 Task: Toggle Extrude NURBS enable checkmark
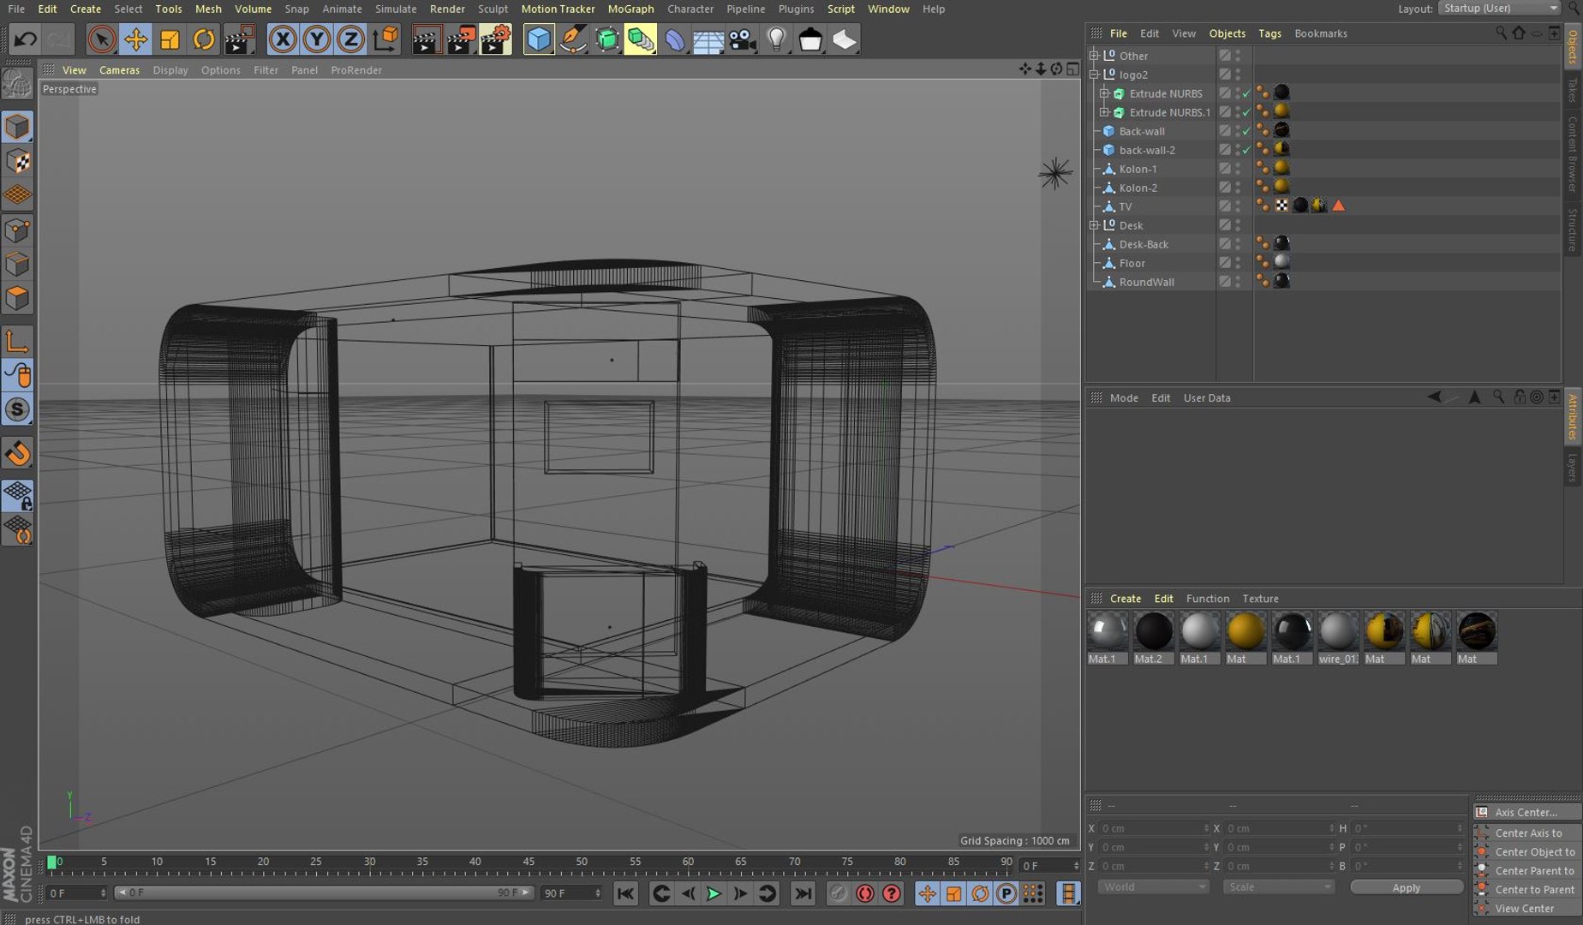click(x=1246, y=93)
